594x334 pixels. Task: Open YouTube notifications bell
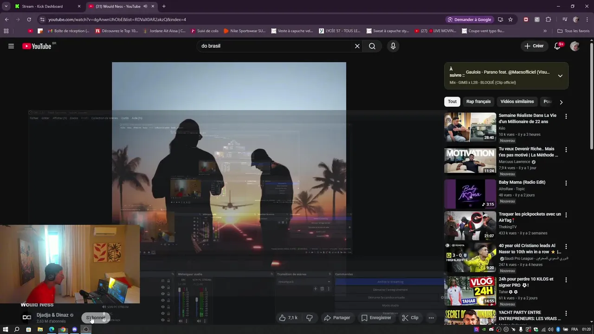pos(558,46)
